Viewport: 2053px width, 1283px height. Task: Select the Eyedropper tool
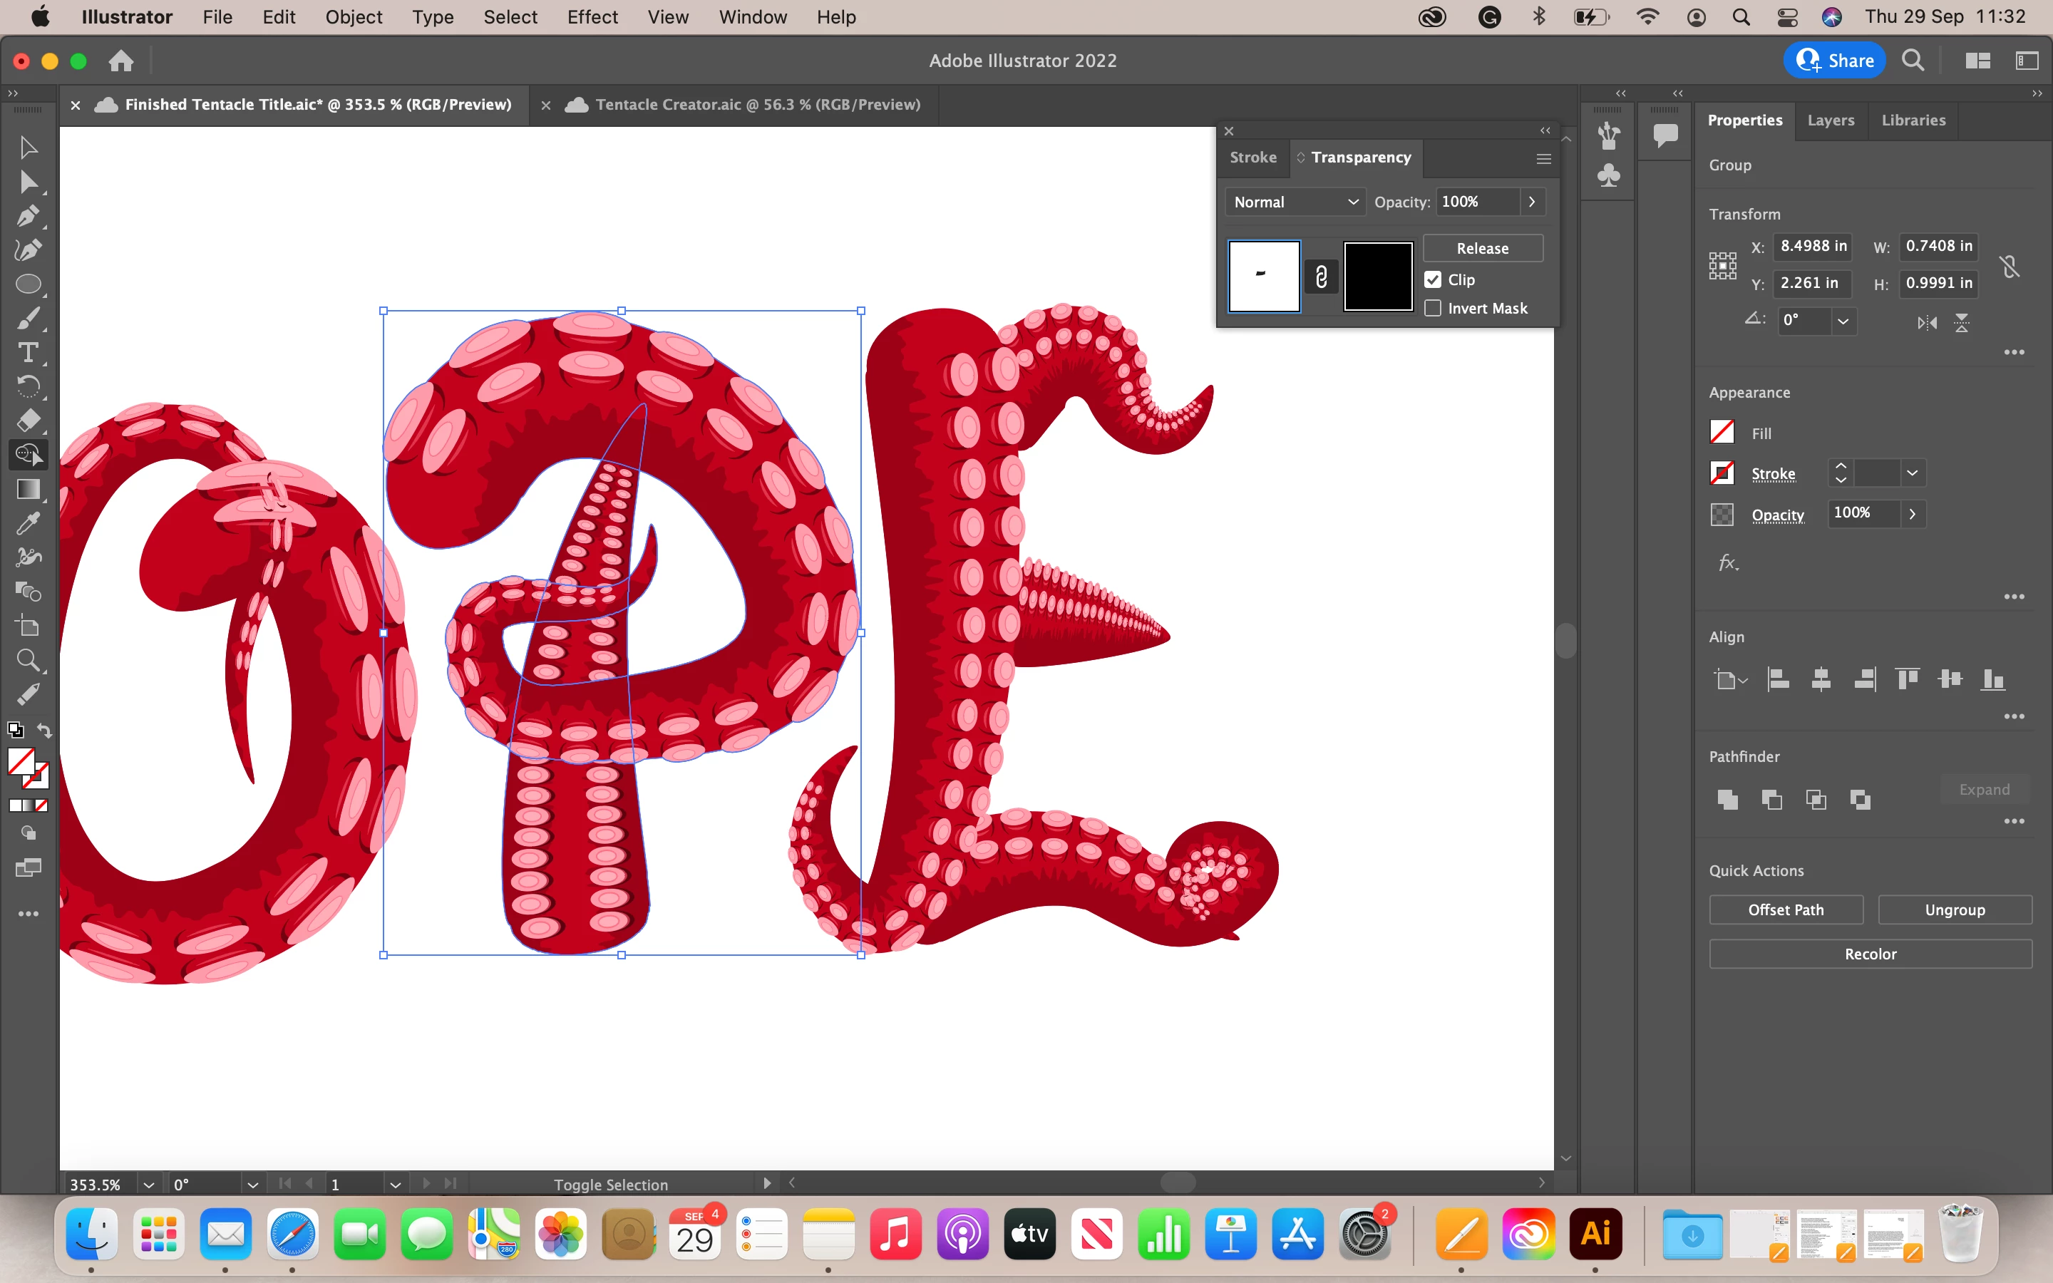(x=28, y=524)
